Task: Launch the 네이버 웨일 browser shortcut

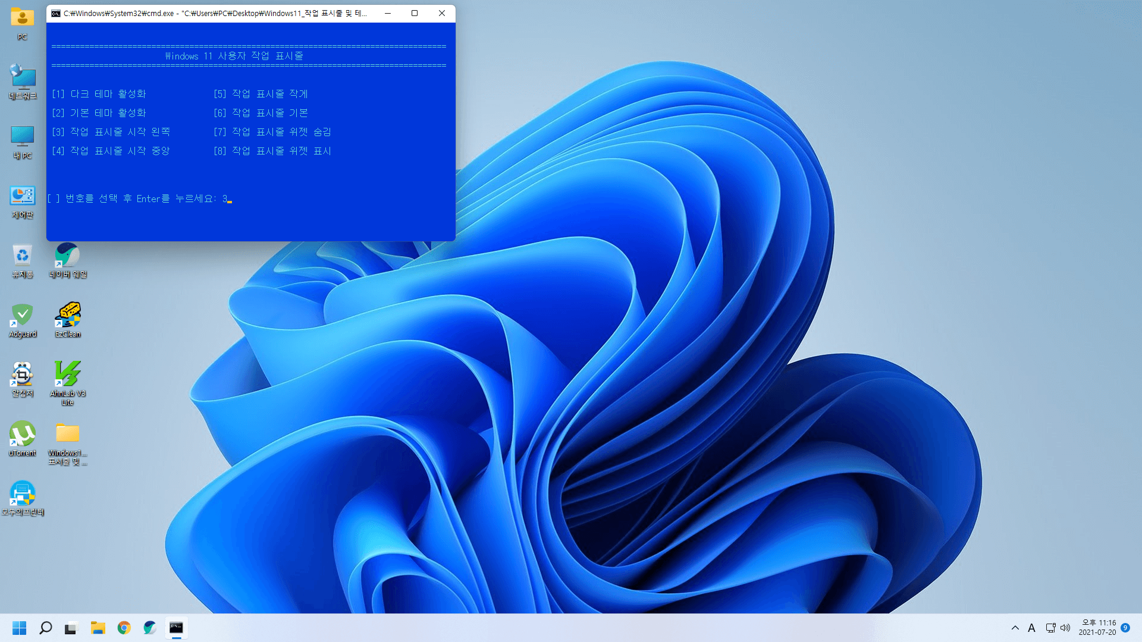Action: pos(67,260)
